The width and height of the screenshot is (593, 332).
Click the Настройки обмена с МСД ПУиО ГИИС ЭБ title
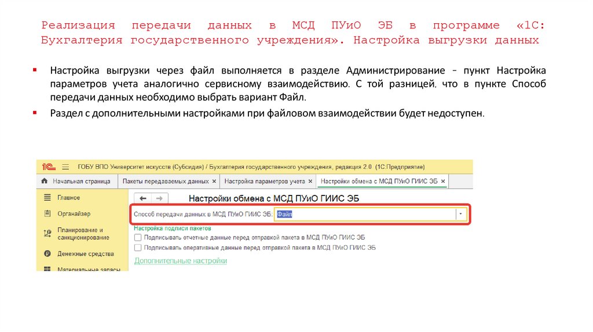pos(274,198)
